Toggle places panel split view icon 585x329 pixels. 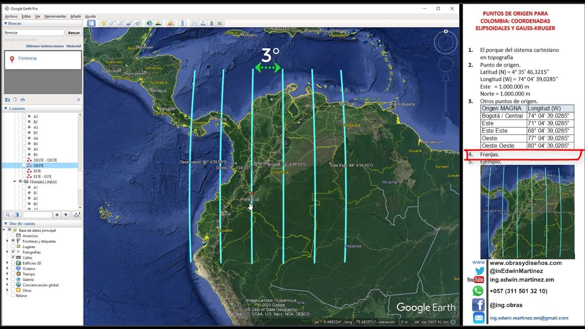[16, 214]
